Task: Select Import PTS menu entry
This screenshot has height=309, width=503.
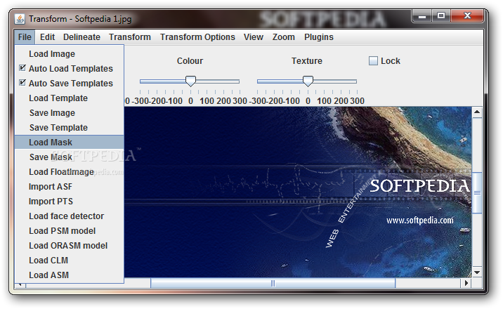Action: pos(70,202)
